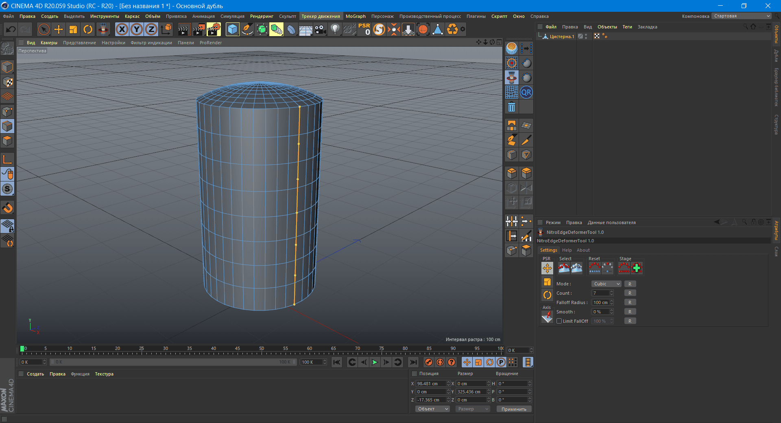This screenshot has height=423, width=781.
Task: Click the Reset all red points icon
Action: pos(595,268)
